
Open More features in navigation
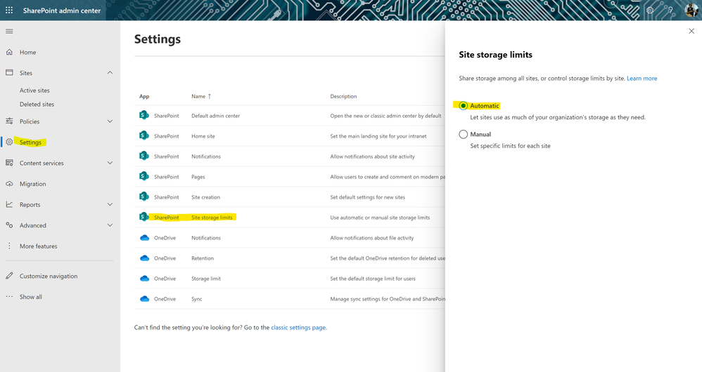[x=39, y=246]
